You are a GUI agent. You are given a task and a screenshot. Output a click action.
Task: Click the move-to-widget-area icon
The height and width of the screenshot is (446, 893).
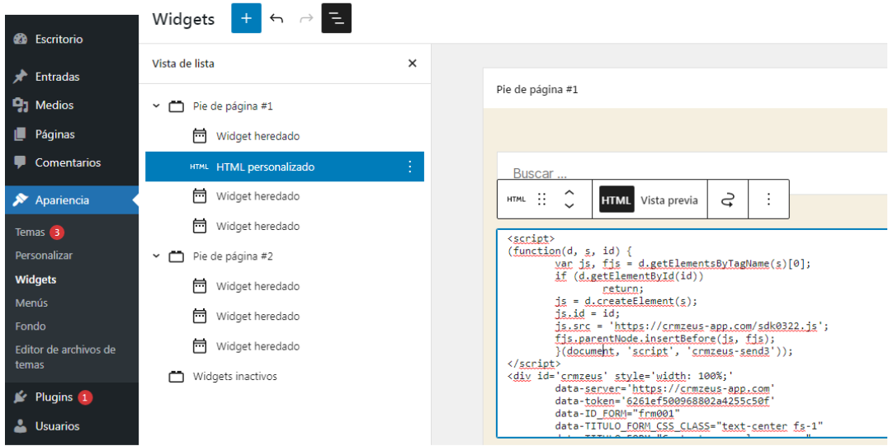click(x=728, y=200)
